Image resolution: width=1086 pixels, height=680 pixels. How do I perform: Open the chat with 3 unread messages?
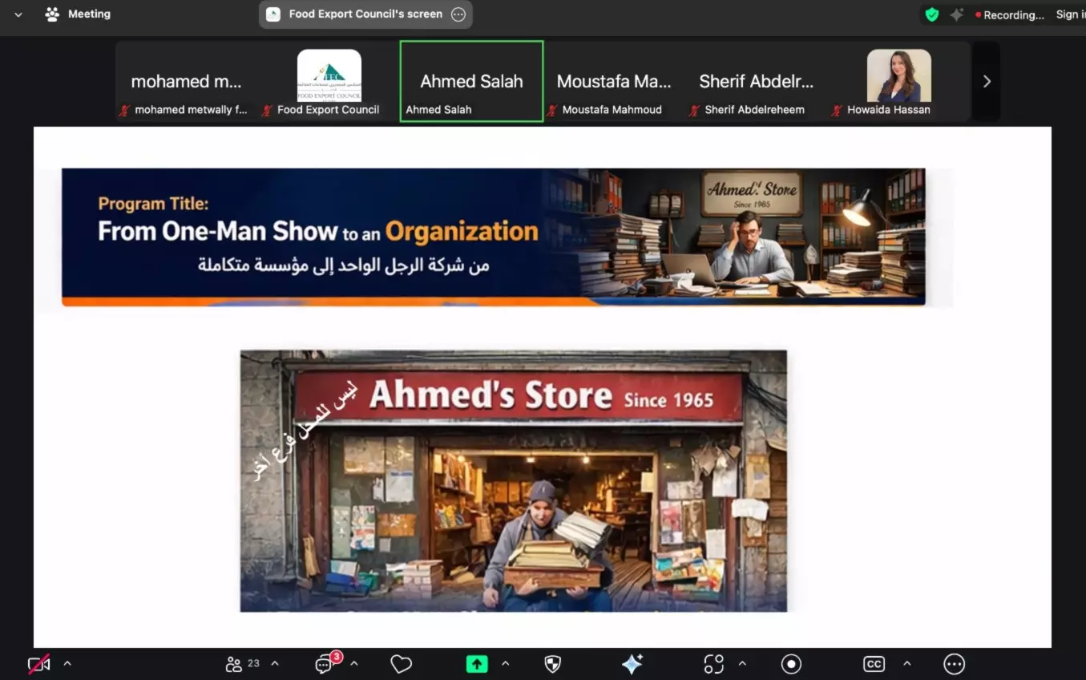point(325,664)
